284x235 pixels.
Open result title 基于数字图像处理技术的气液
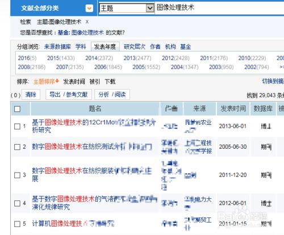click(95, 203)
